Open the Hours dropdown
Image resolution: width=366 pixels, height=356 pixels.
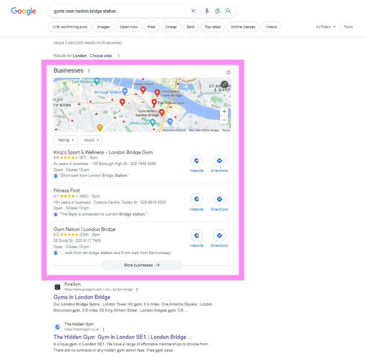[x=91, y=140]
